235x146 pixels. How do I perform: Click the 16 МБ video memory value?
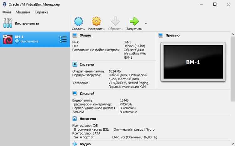point(124,100)
